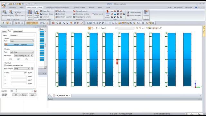206x116 pixels.
Task: Click the top color swatch in Color column
Action: 42,32
